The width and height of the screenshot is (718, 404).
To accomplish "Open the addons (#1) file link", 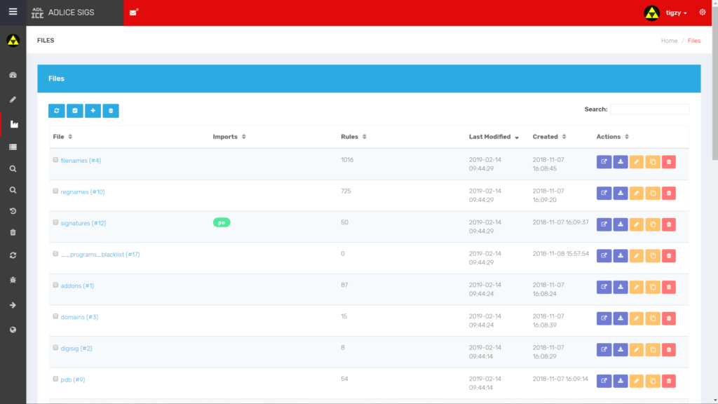I will (x=77, y=285).
